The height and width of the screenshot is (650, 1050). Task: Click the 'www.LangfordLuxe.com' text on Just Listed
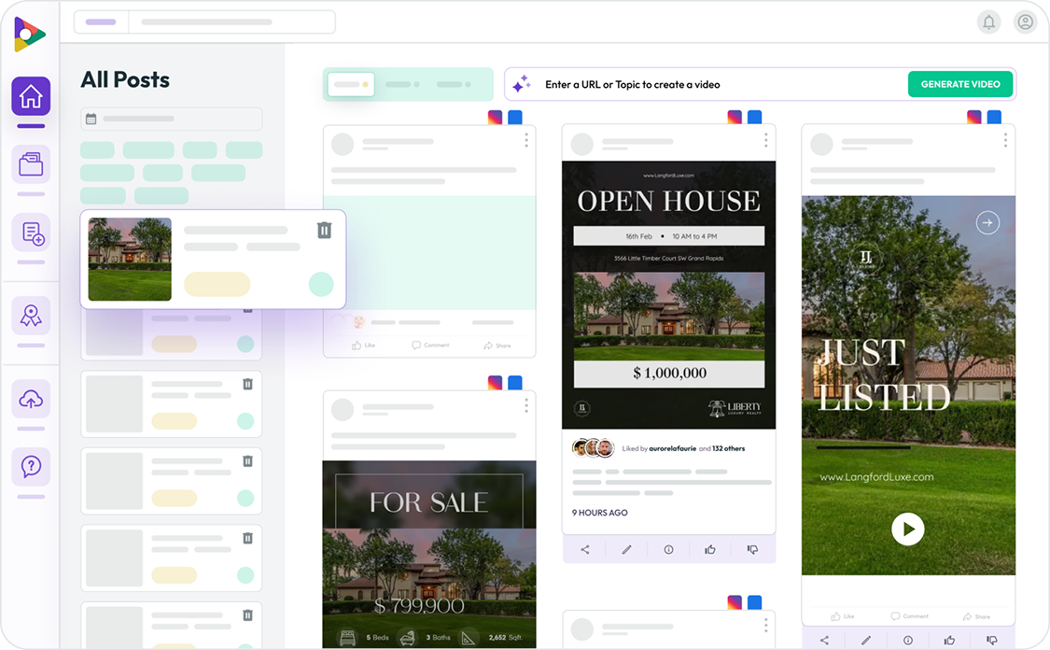(x=876, y=477)
